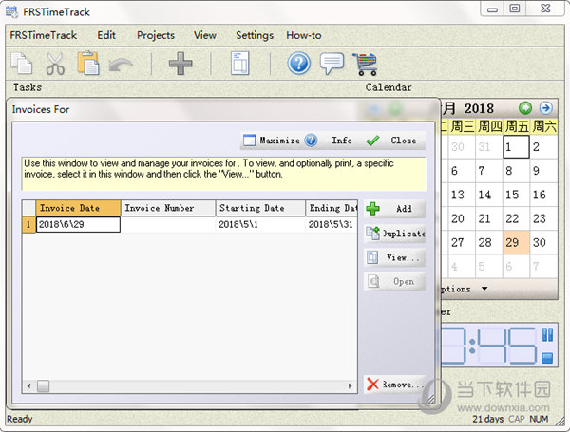The height and width of the screenshot is (432, 570).
Task: Sort by Invoice Date column header
Action: tap(78, 208)
